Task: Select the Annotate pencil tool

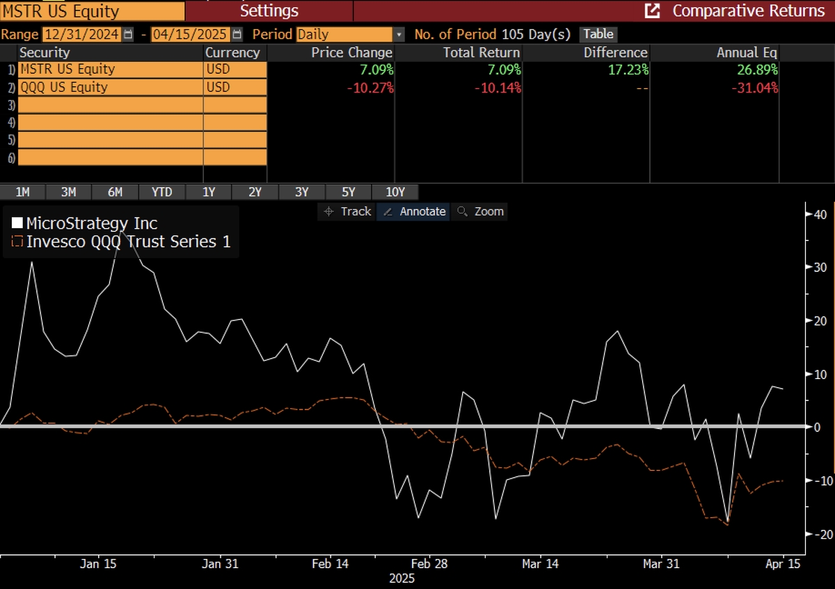Action: tap(414, 211)
